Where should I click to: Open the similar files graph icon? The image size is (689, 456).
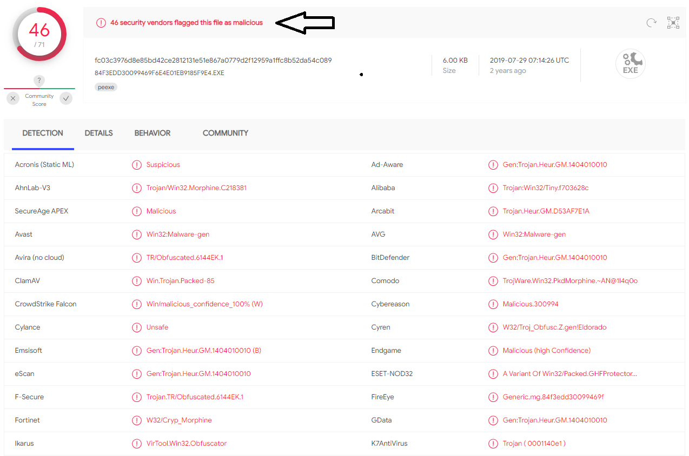[x=673, y=23]
